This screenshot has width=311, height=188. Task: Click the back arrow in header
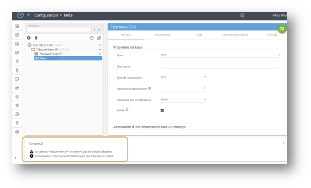(x=29, y=15)
